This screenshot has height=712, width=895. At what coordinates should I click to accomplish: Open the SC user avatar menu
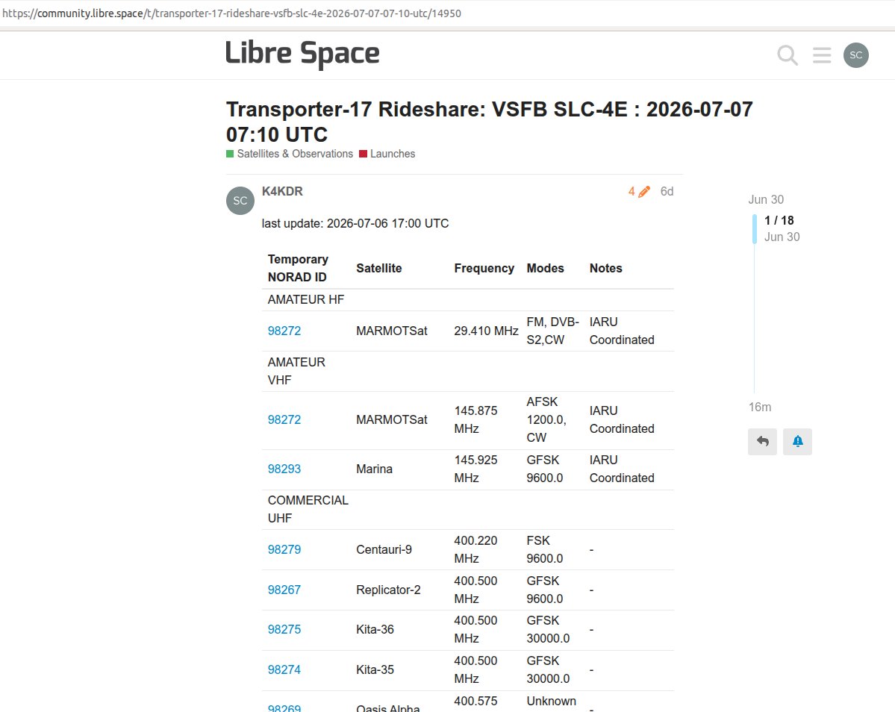pyautogui.click(x=855, y=55)
